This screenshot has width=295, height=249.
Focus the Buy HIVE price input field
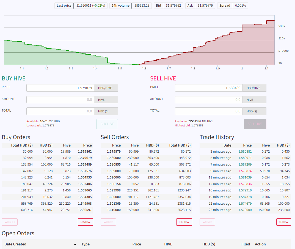pos(60,88)
